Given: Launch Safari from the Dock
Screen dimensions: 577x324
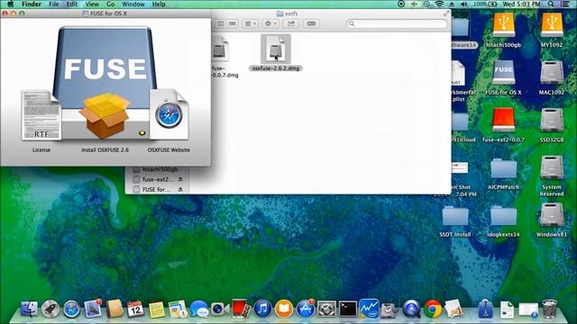Looking at the screenshot, I should [x=71, y=309].
